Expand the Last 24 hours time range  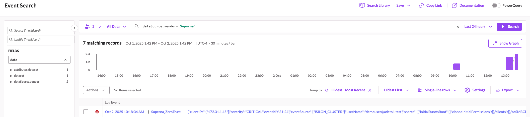[478, 27]
